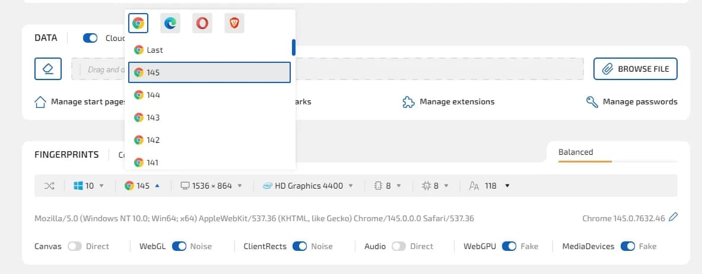Viewport: 702px width, 274px height.
Task: Expand the 1536 × 864 resolution dropdown
Action: (x=211, y=186)
